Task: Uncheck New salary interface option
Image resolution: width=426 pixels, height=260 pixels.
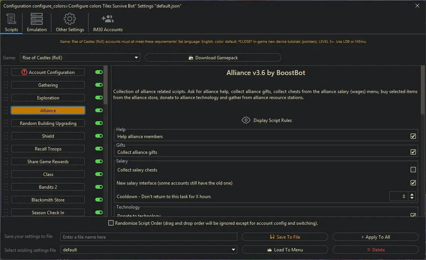Action: click(413, 183)
